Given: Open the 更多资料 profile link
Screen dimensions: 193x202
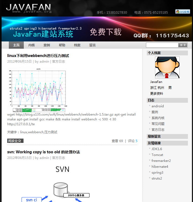Looking at the screenshot, I should [157, 94].
